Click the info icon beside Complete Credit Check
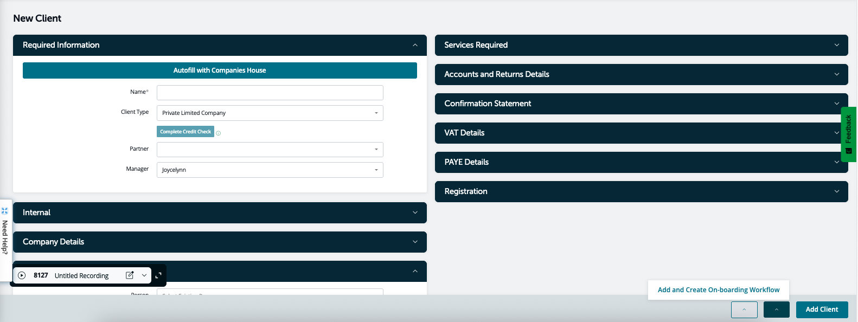The width and height of the screenshot is (858, 322). pos(219,133)
